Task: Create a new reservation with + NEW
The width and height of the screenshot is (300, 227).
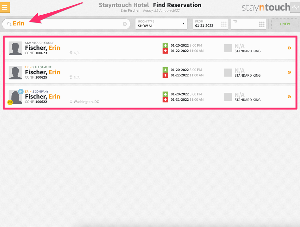Action: click(x=285, y=24)
